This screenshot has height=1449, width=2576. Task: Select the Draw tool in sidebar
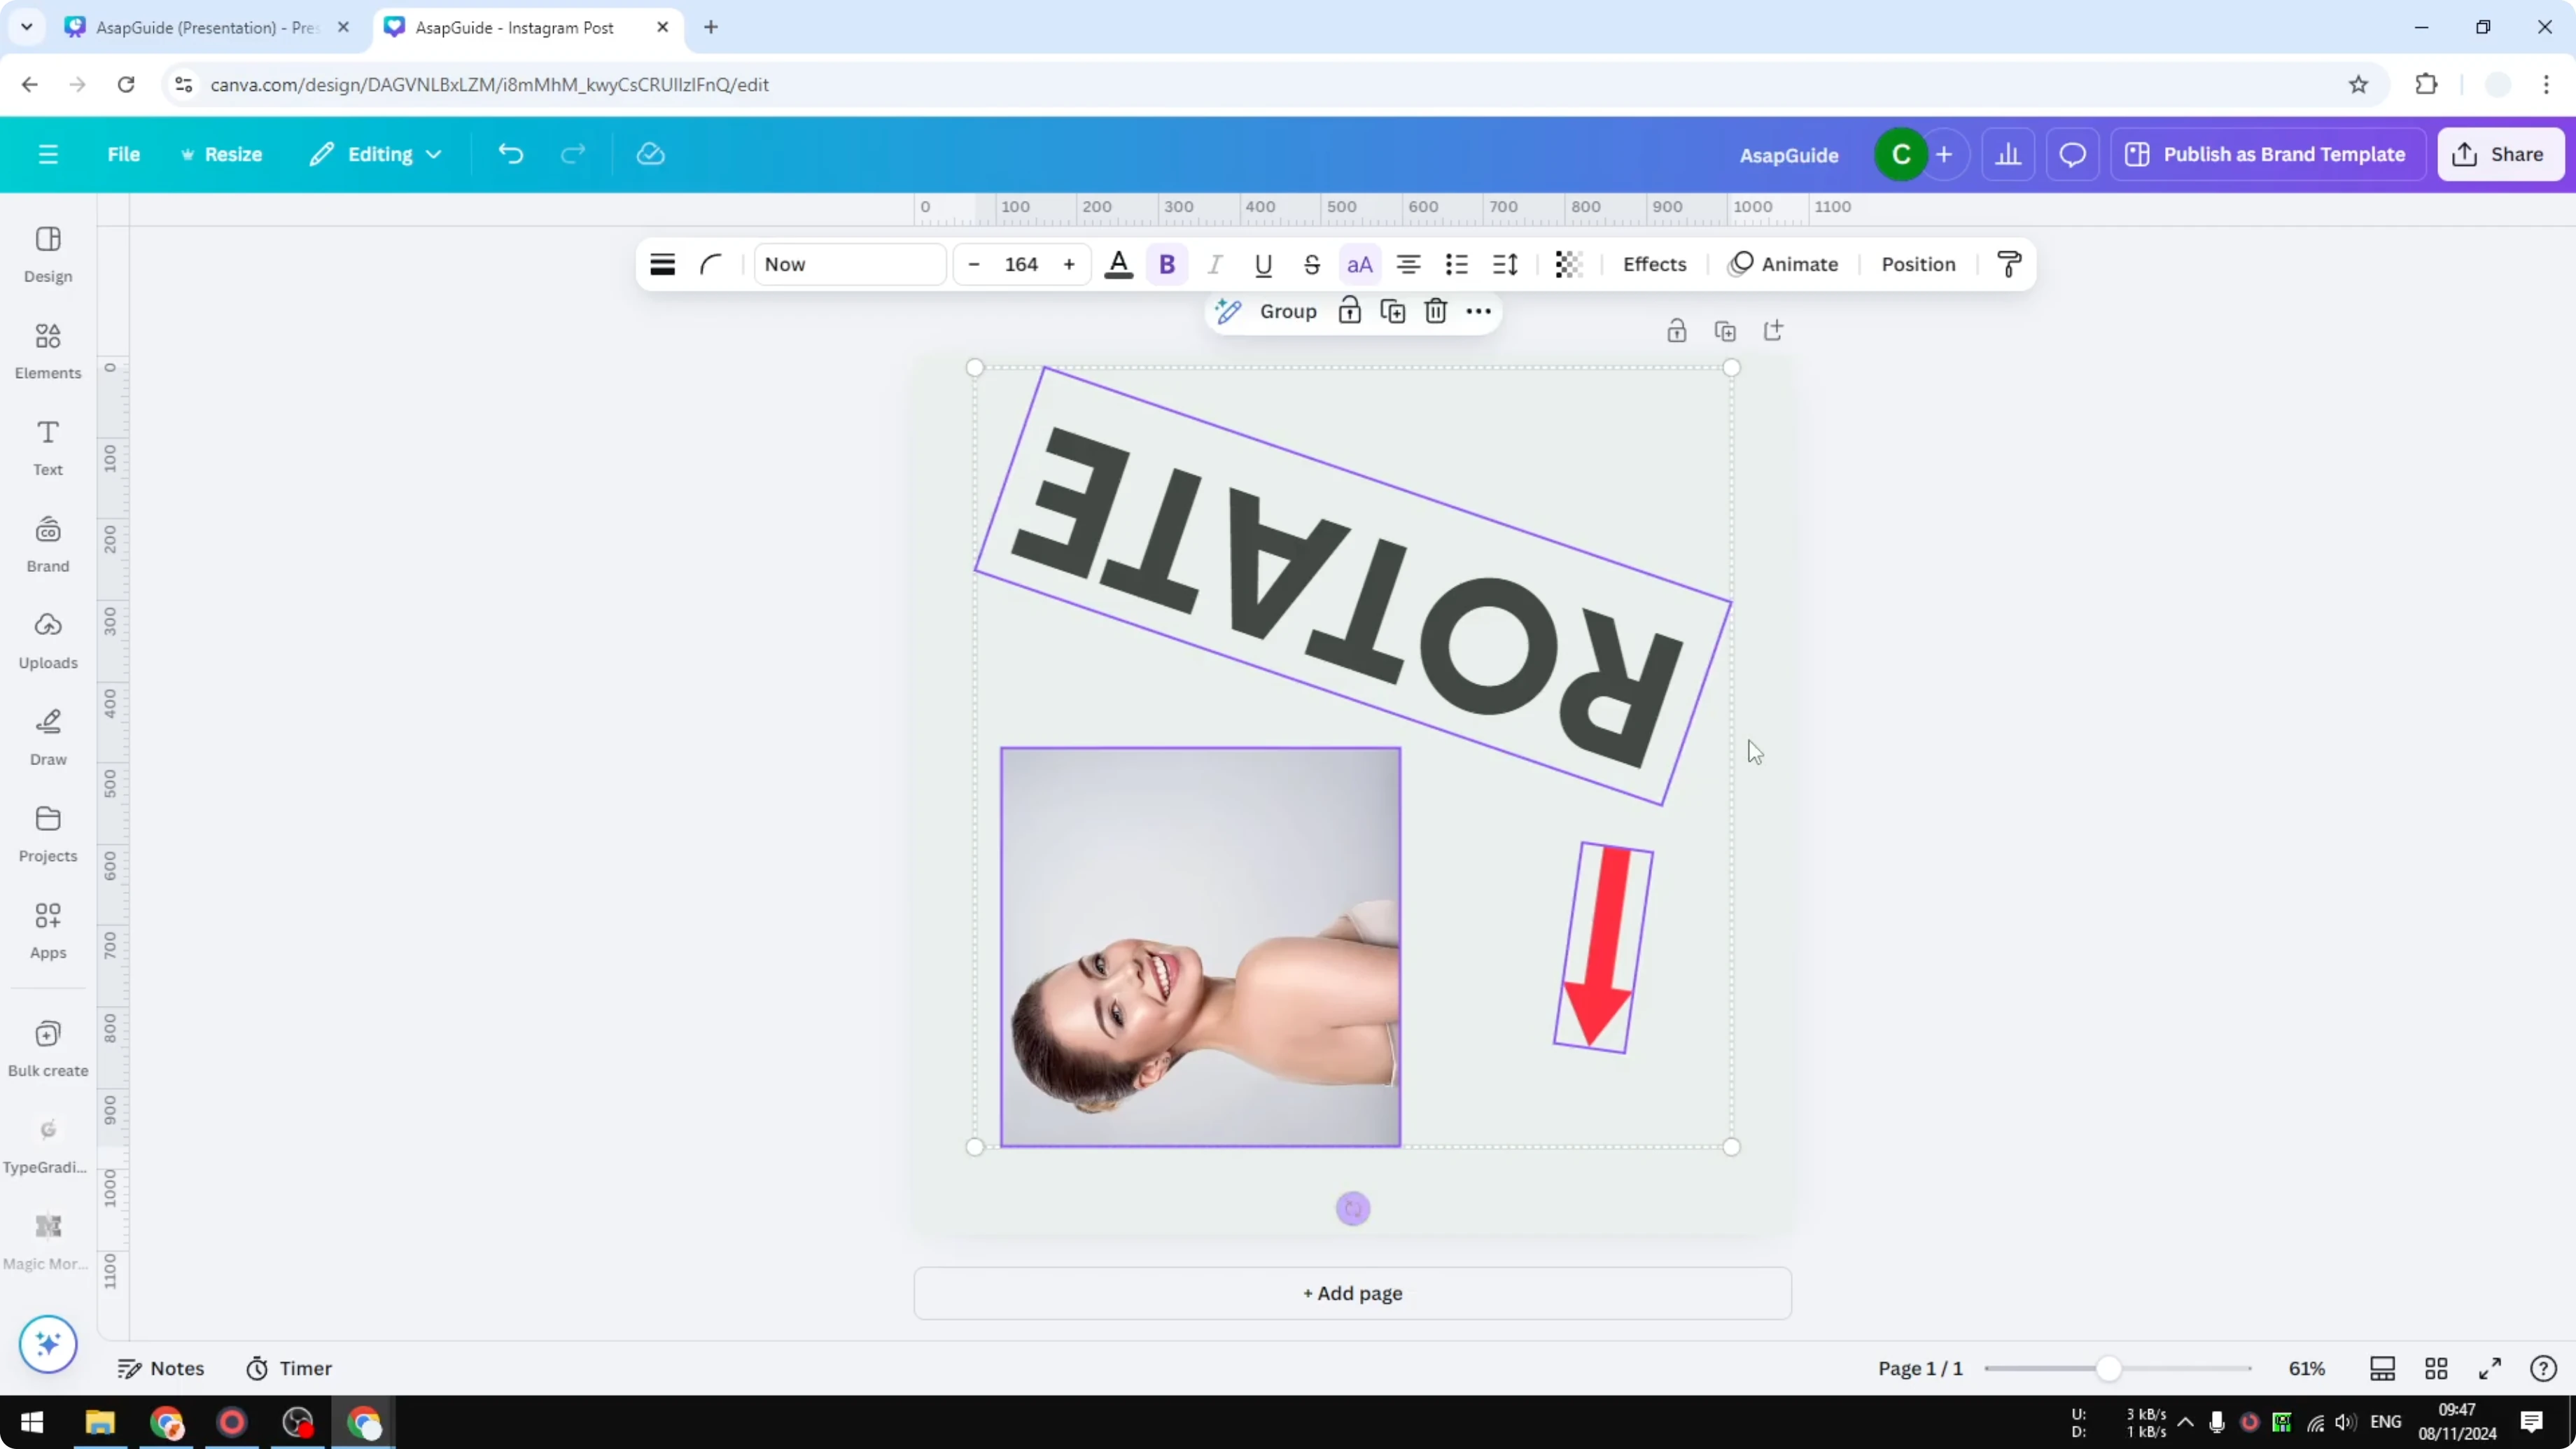point(47,737)
